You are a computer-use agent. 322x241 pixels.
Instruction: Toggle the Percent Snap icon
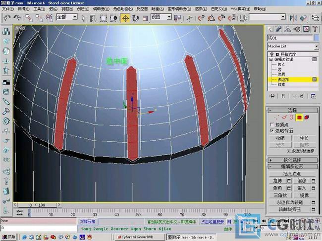(221, 18)
